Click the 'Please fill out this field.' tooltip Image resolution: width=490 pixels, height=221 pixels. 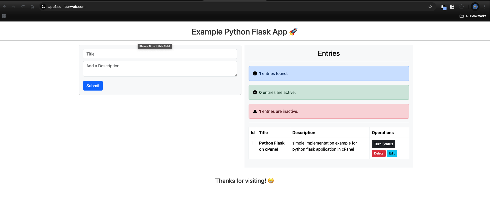click(x=155, y=46)
